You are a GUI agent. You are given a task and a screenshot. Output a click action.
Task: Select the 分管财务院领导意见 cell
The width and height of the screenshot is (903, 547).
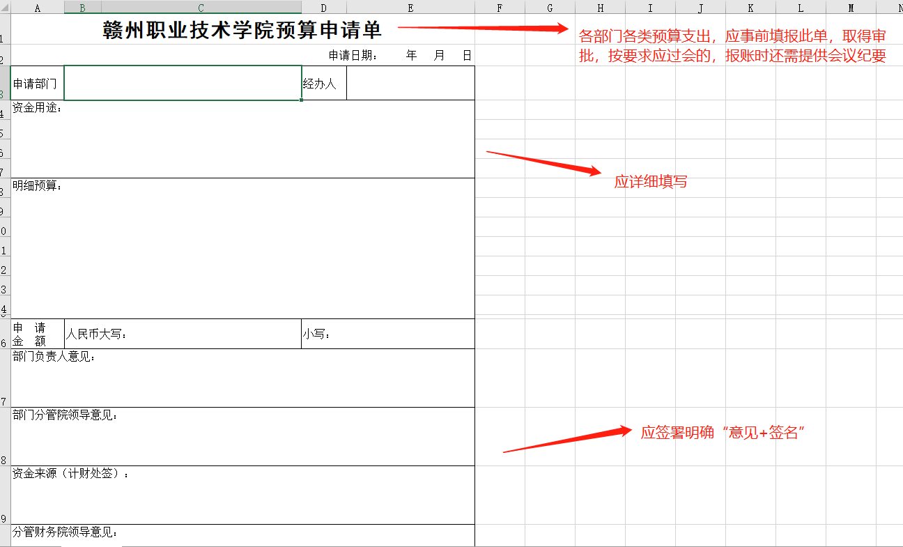click(x=242, y=535)
